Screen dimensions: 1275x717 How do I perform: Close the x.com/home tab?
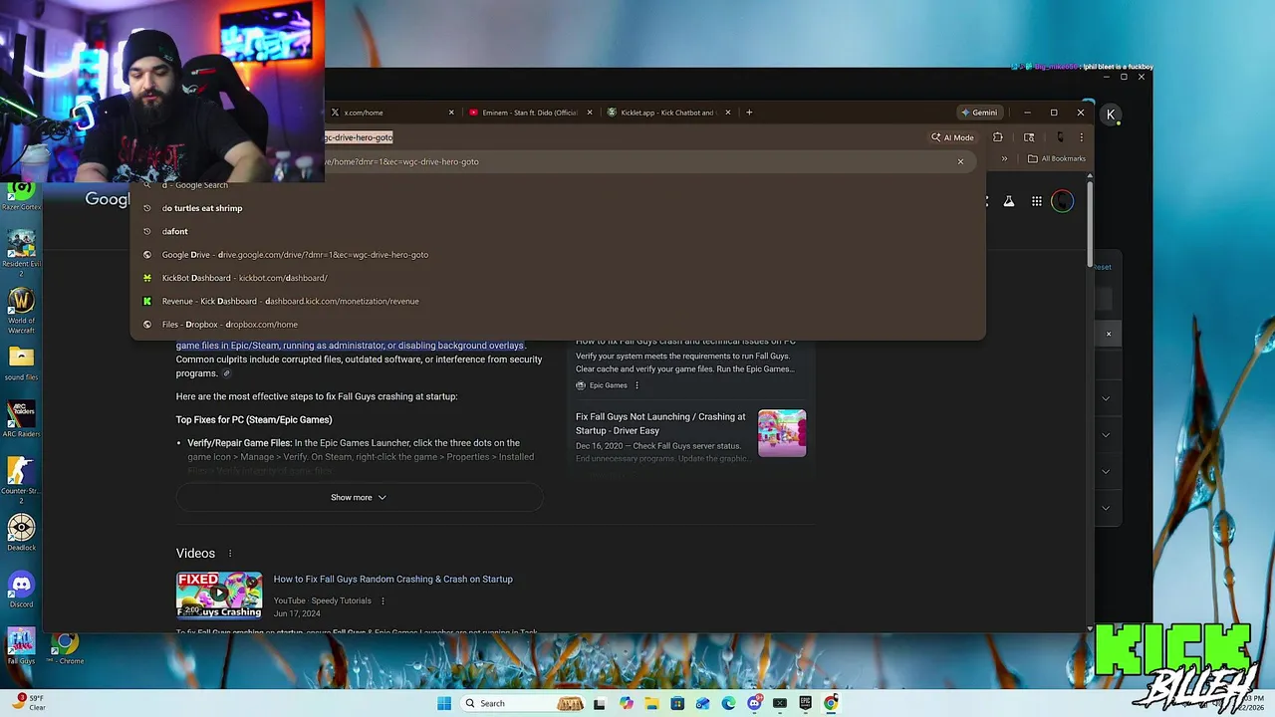tap(451, 113)
